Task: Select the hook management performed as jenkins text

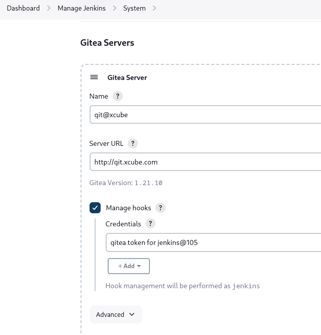Action: coord(183,286)
